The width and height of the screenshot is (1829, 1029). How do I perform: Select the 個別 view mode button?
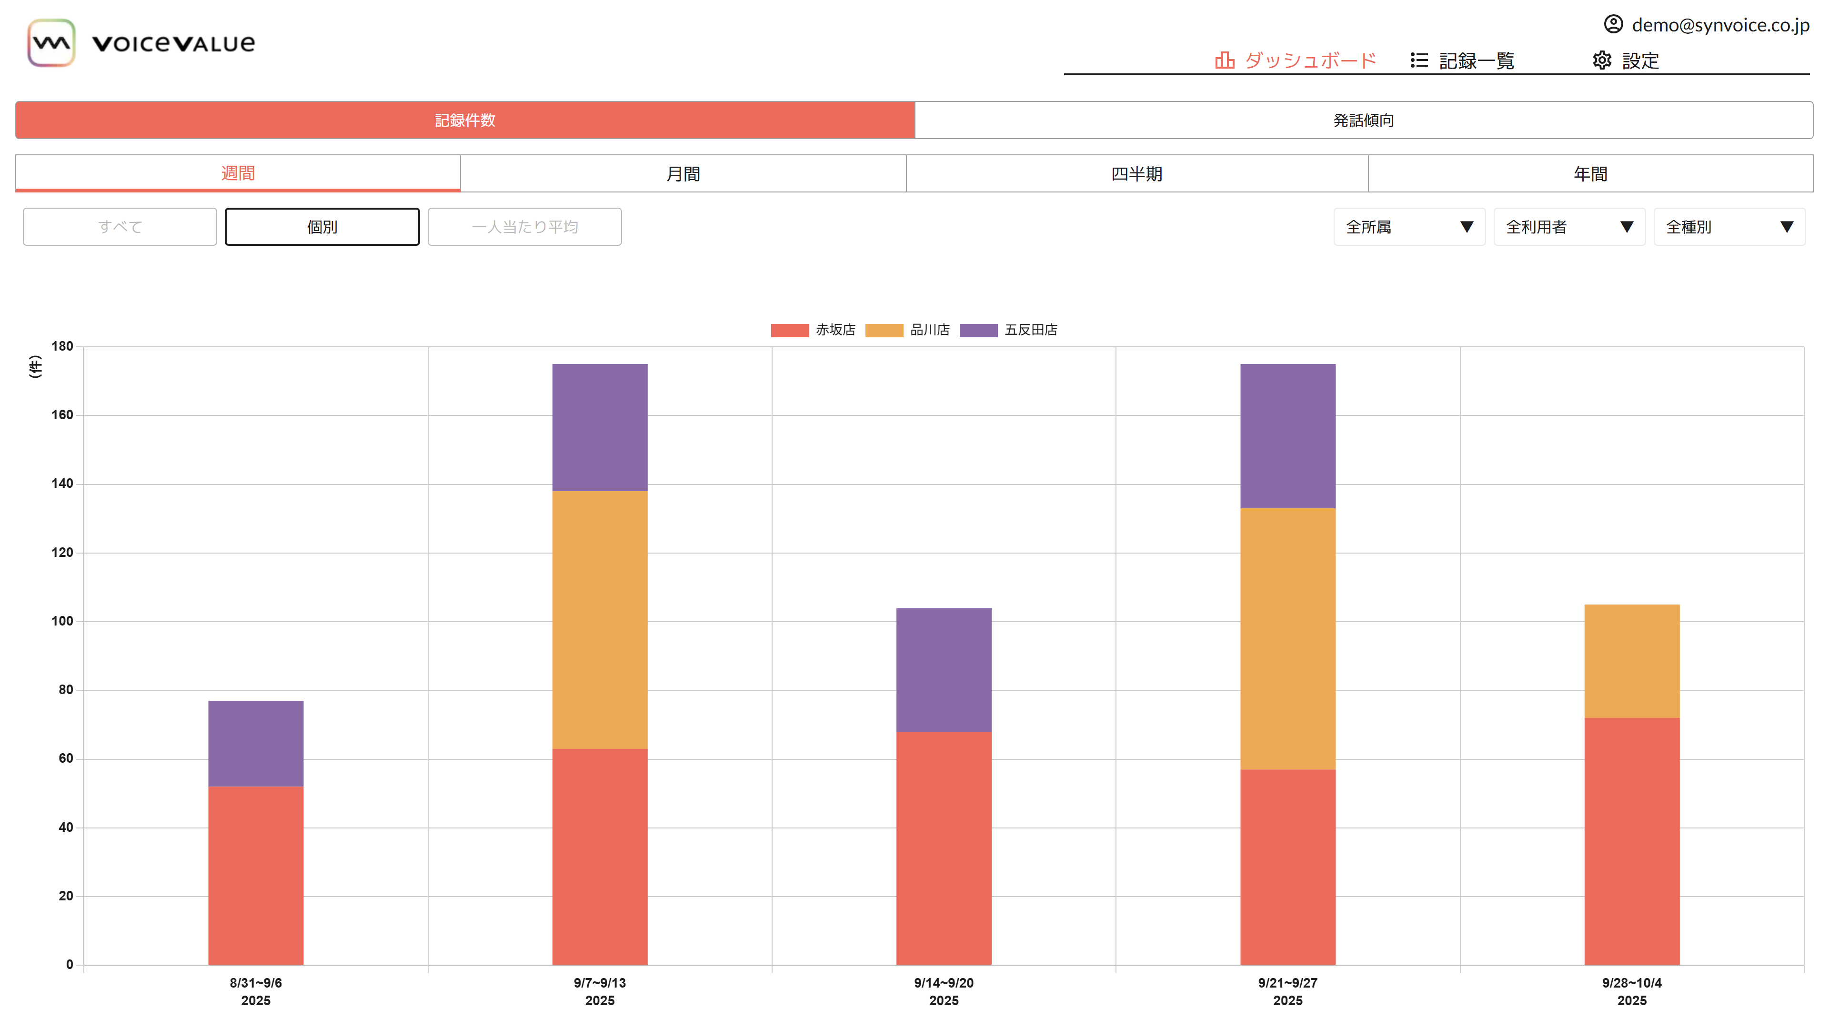pos(322,227)
